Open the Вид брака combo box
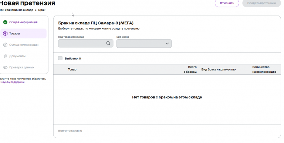Screen dimensions: 284x143 click(144, 44)
